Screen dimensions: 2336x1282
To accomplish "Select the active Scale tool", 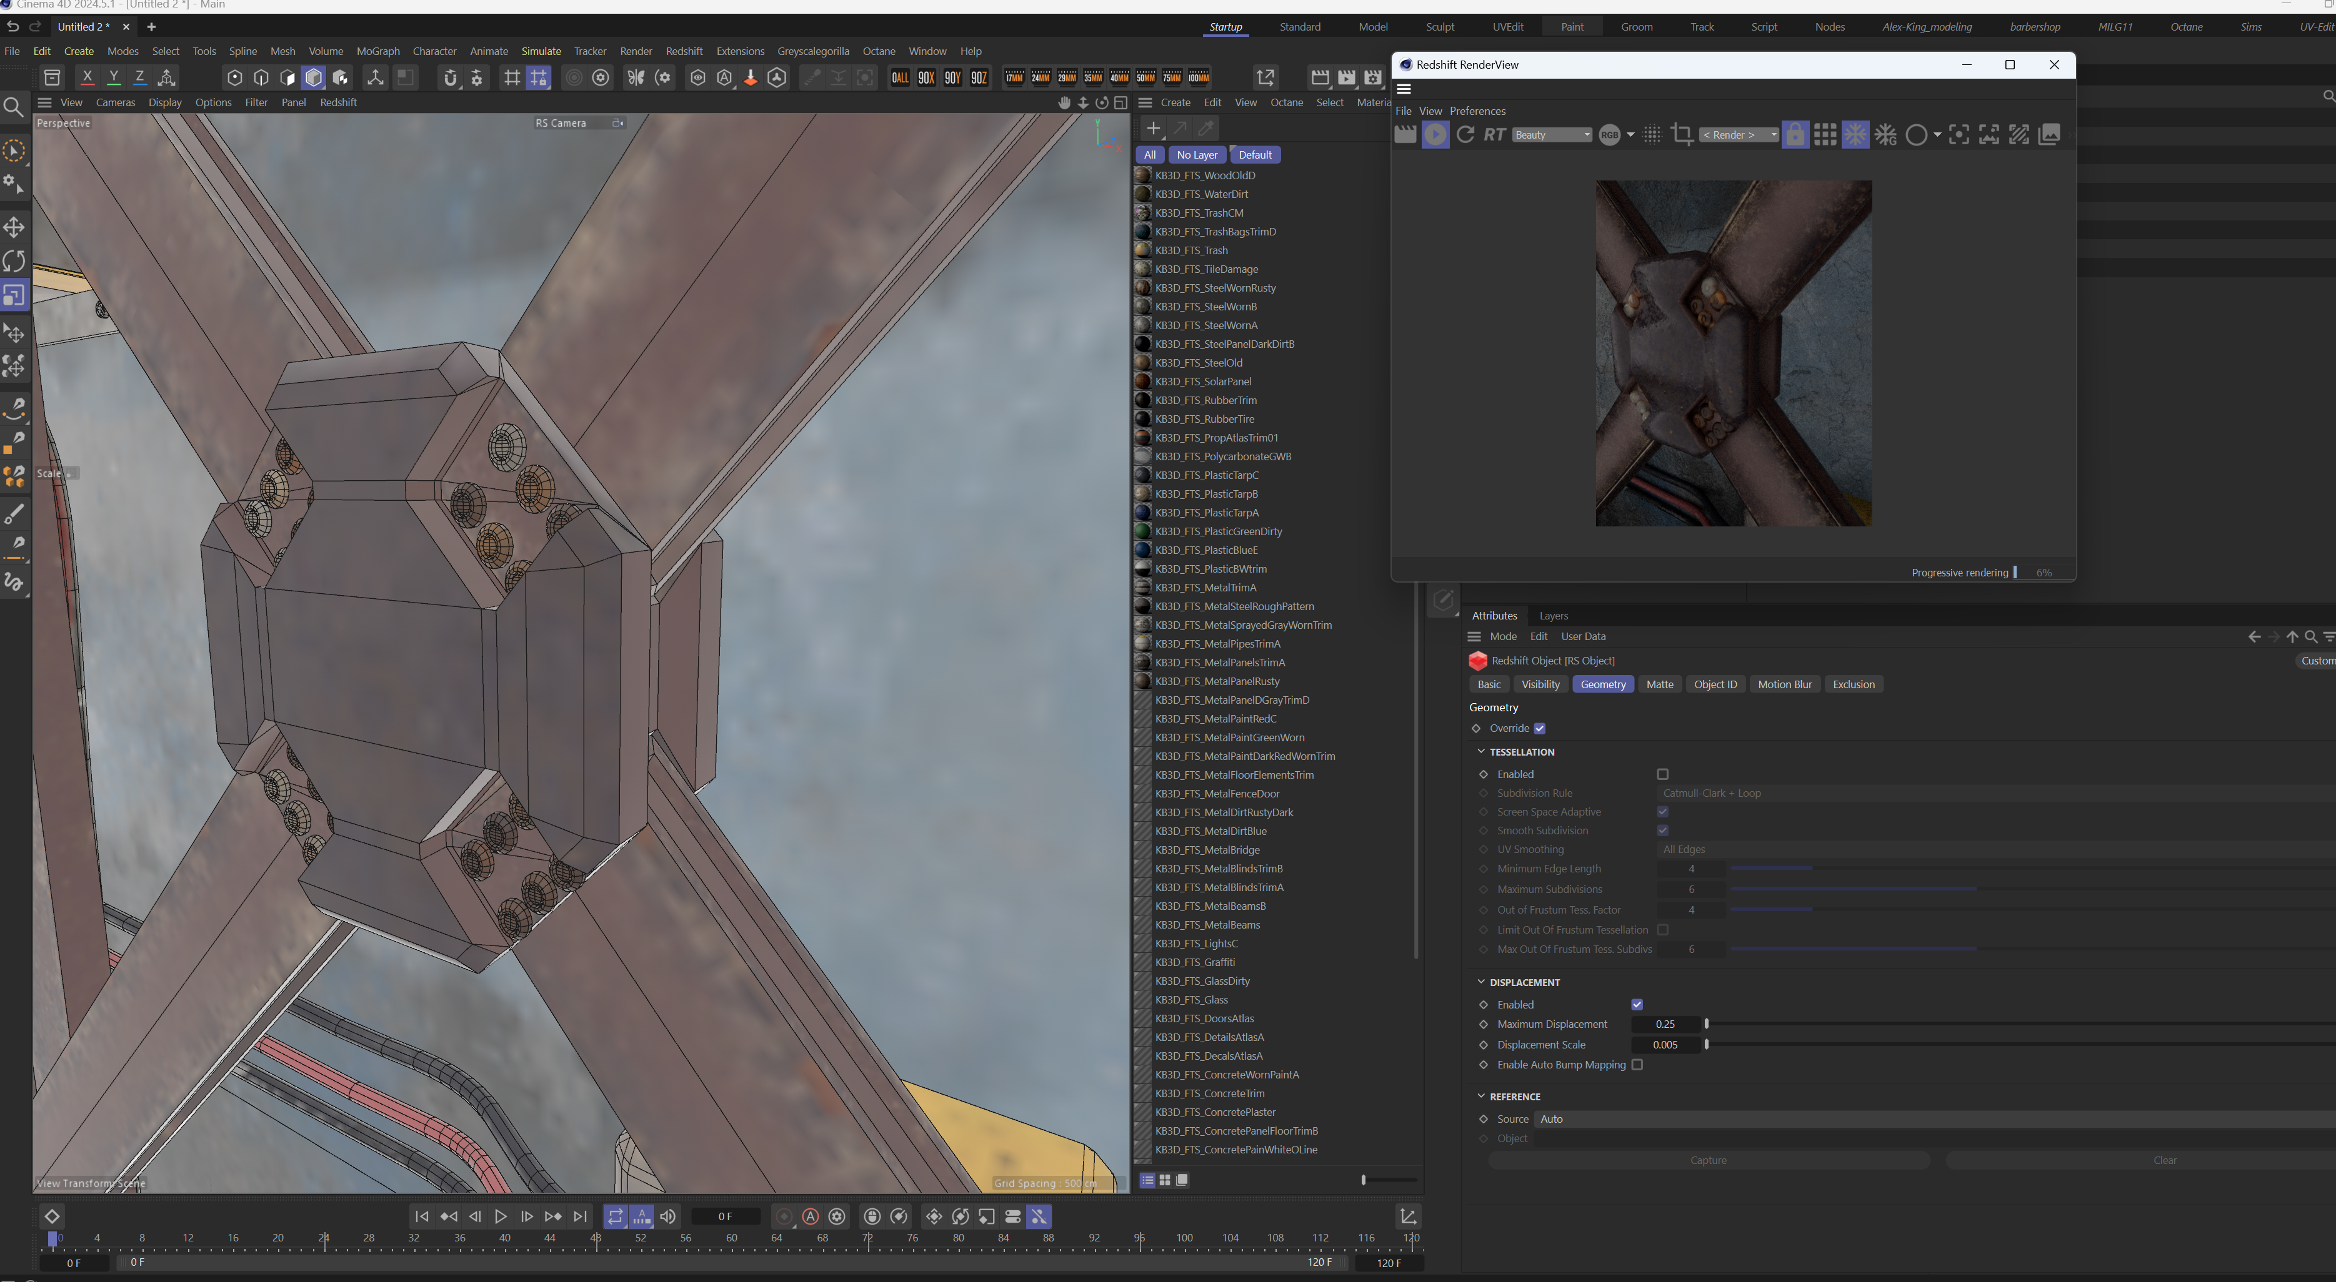I will 14,295.
